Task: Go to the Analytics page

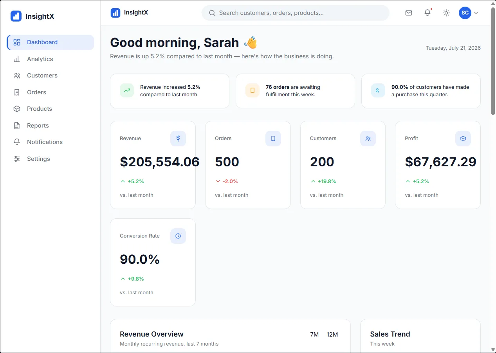Action: (51, 59)
